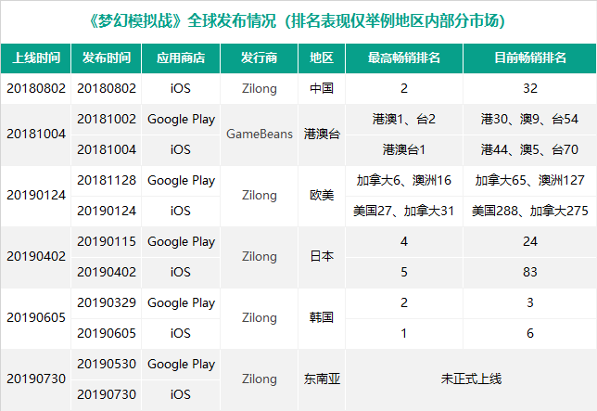Click the 欧美 region cell
Image resolution: width=597 pixels, height=411 pixels.
[x=322, y=196]
